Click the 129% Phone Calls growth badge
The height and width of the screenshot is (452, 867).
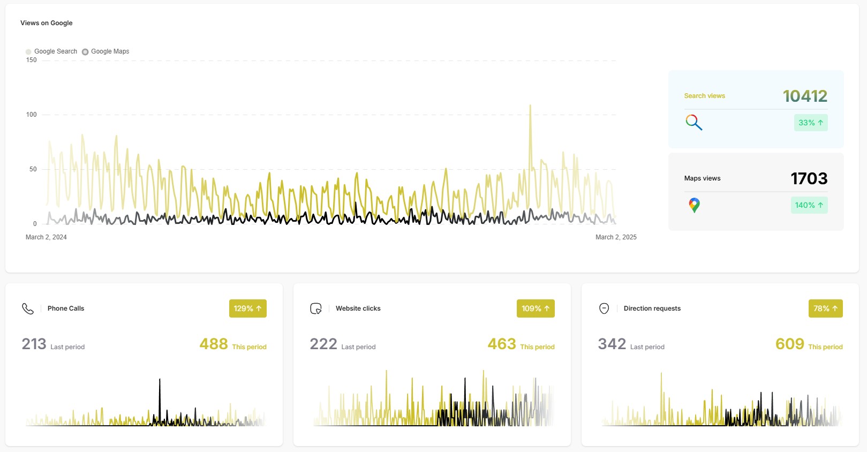tap(247, 308)
